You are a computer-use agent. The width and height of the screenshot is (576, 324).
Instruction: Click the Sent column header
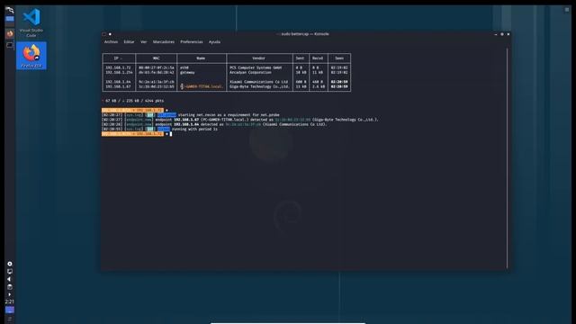[300, 58]
